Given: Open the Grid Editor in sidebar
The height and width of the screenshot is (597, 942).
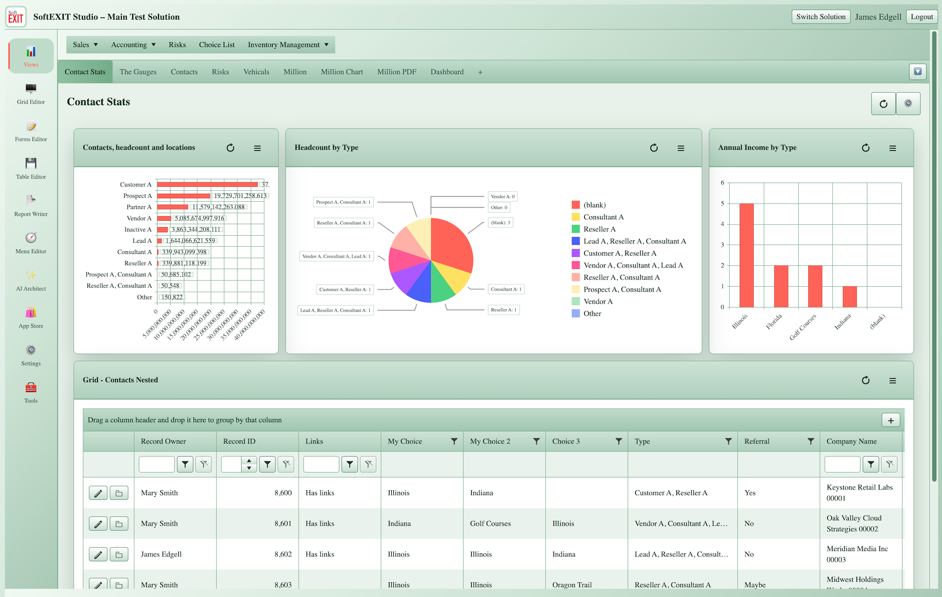Looking at the screenshot, I should tap(31, 94).
